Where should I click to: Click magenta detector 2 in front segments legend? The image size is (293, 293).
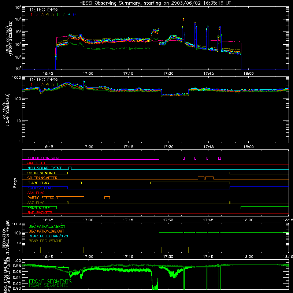click(37, 15)
